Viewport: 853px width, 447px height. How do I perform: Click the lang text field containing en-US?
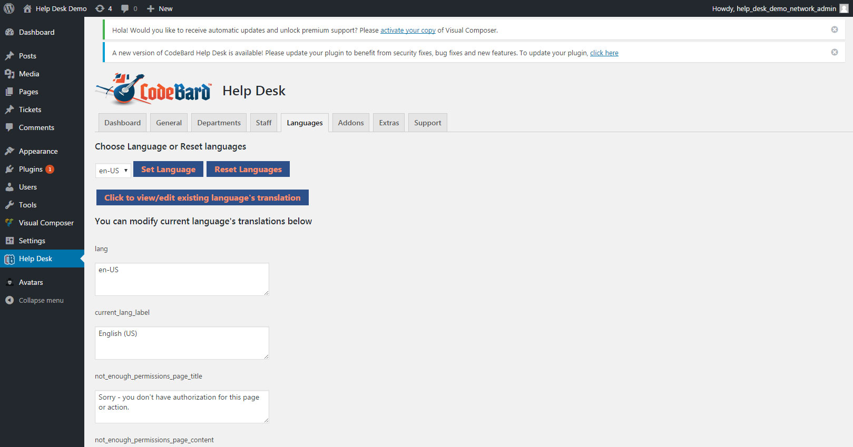(182, 279)
